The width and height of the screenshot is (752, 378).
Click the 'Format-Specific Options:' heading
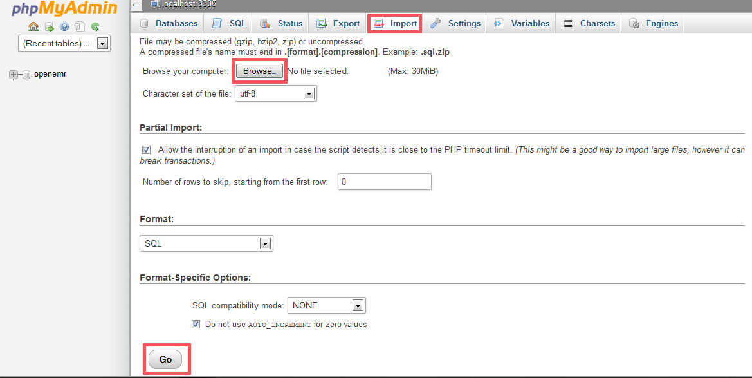(x=195, y=278)
